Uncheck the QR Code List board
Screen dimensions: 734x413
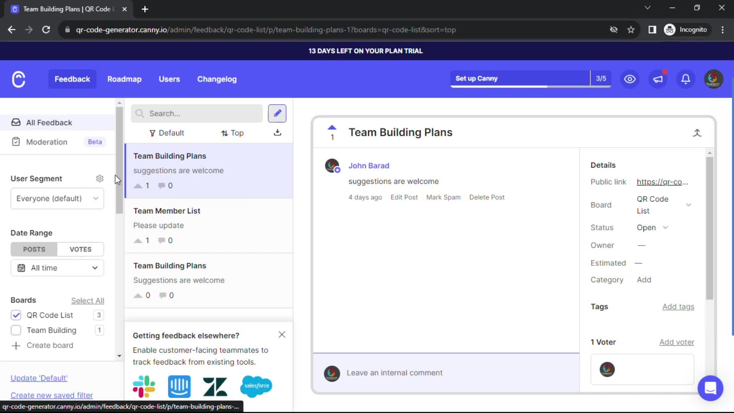(16, 315)
